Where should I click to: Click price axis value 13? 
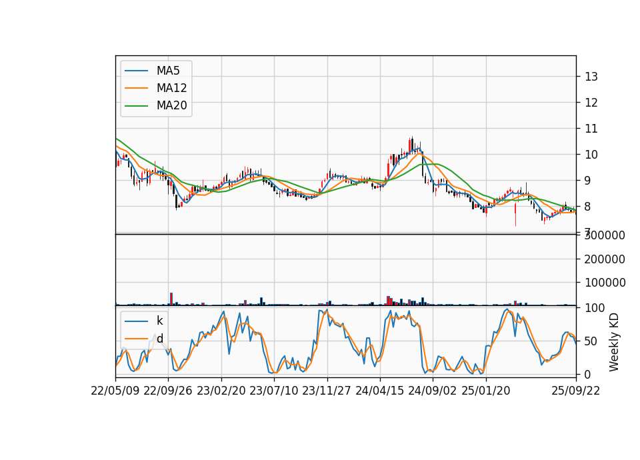[x=591, y=77]
